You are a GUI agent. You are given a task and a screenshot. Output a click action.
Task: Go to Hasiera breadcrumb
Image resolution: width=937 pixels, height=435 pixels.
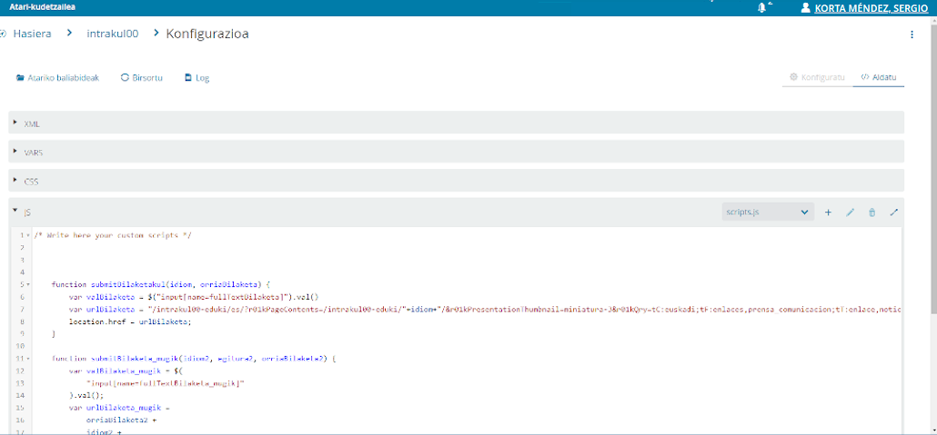(31, 35)
